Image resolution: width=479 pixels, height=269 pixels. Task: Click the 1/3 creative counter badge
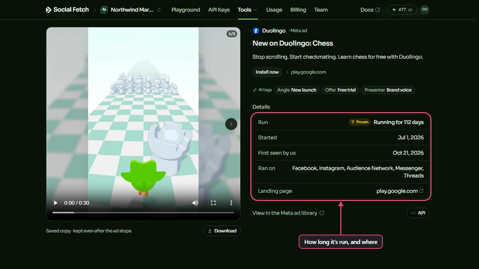[x=232, y=34]
